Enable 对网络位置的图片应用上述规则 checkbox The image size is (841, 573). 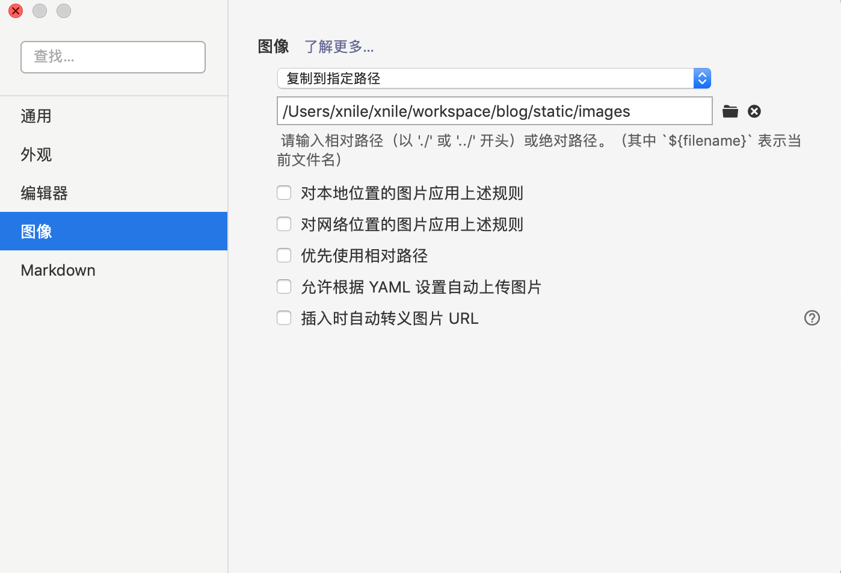pos(284,224)
